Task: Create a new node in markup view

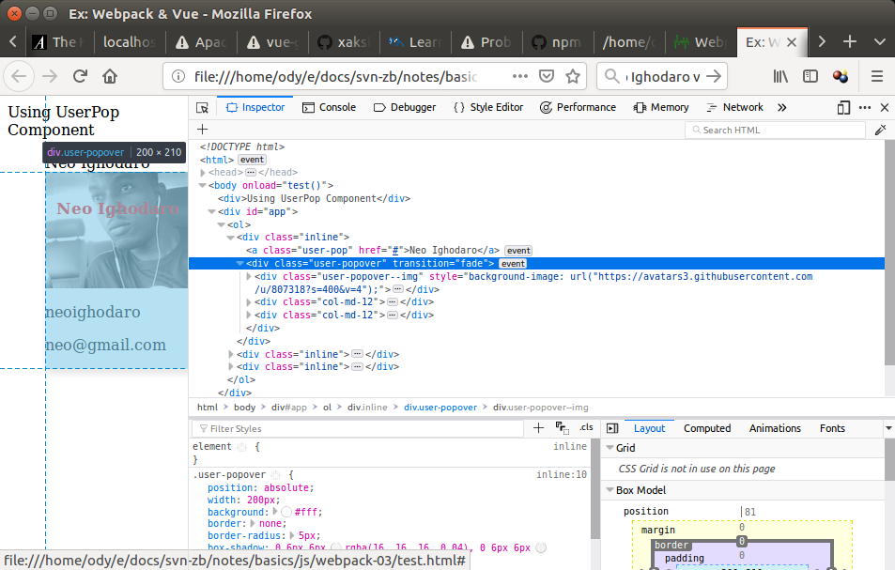Action: click(202, 130)
